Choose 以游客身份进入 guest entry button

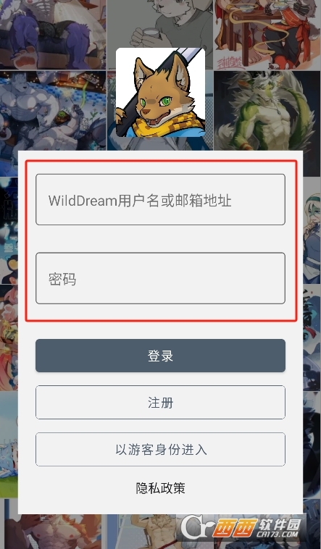(161, 450)
